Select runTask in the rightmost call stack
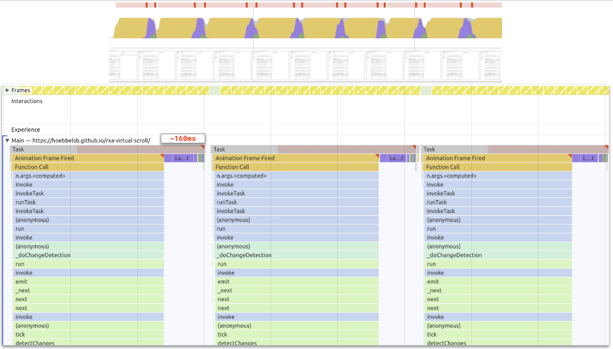613x349 pixels. tap(437, 203)
